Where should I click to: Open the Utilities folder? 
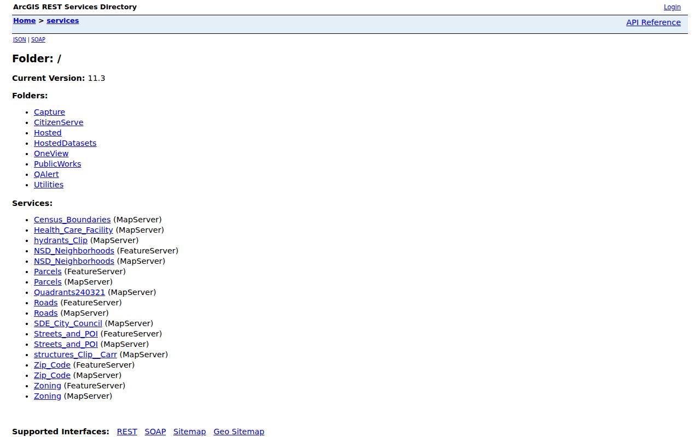point(49,185)
